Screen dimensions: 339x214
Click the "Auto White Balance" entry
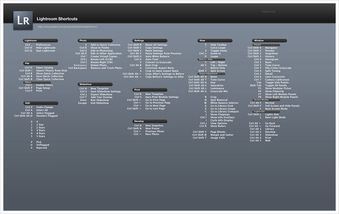coord(158,56)
